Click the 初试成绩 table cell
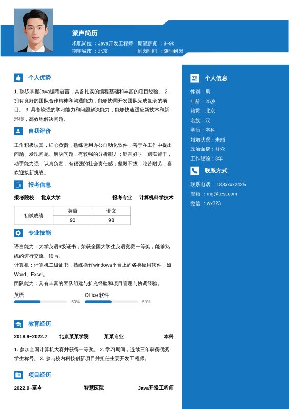 click(x=34, y=215)
